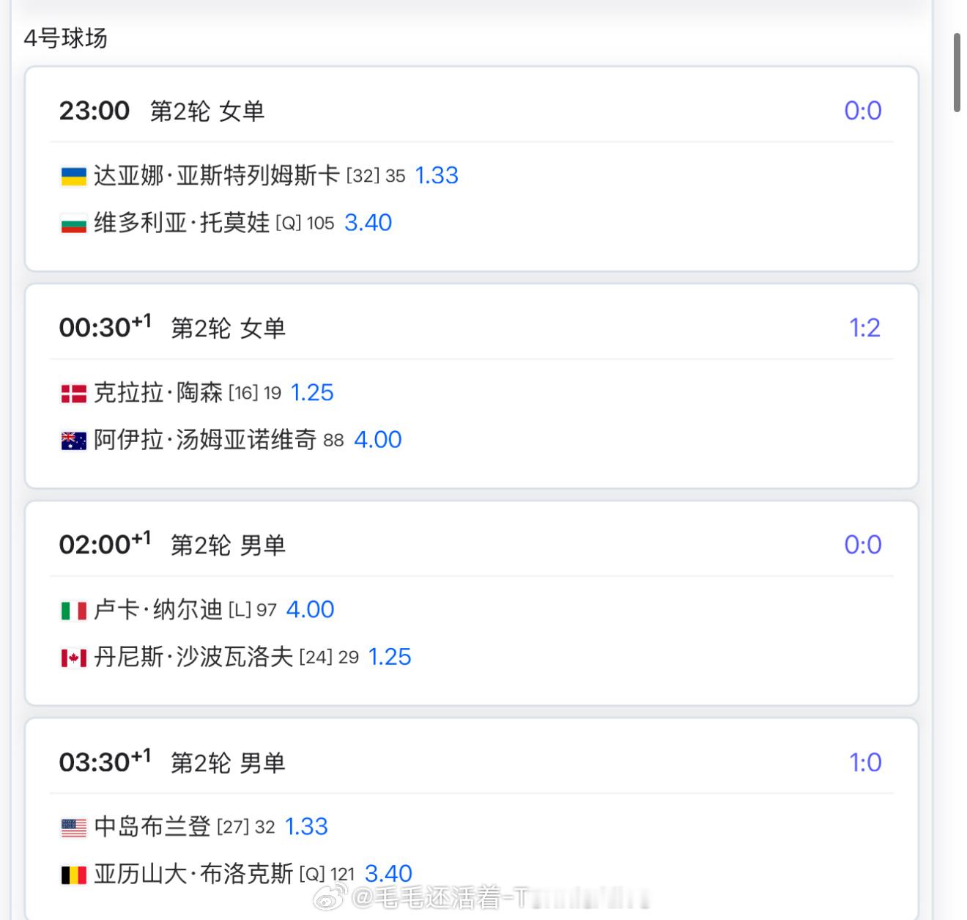Click the Ukraine flag icon beside 达亚娜·亚斯特列姆斯卡
This screenshot has height=920, width=967.
(74, 176)
